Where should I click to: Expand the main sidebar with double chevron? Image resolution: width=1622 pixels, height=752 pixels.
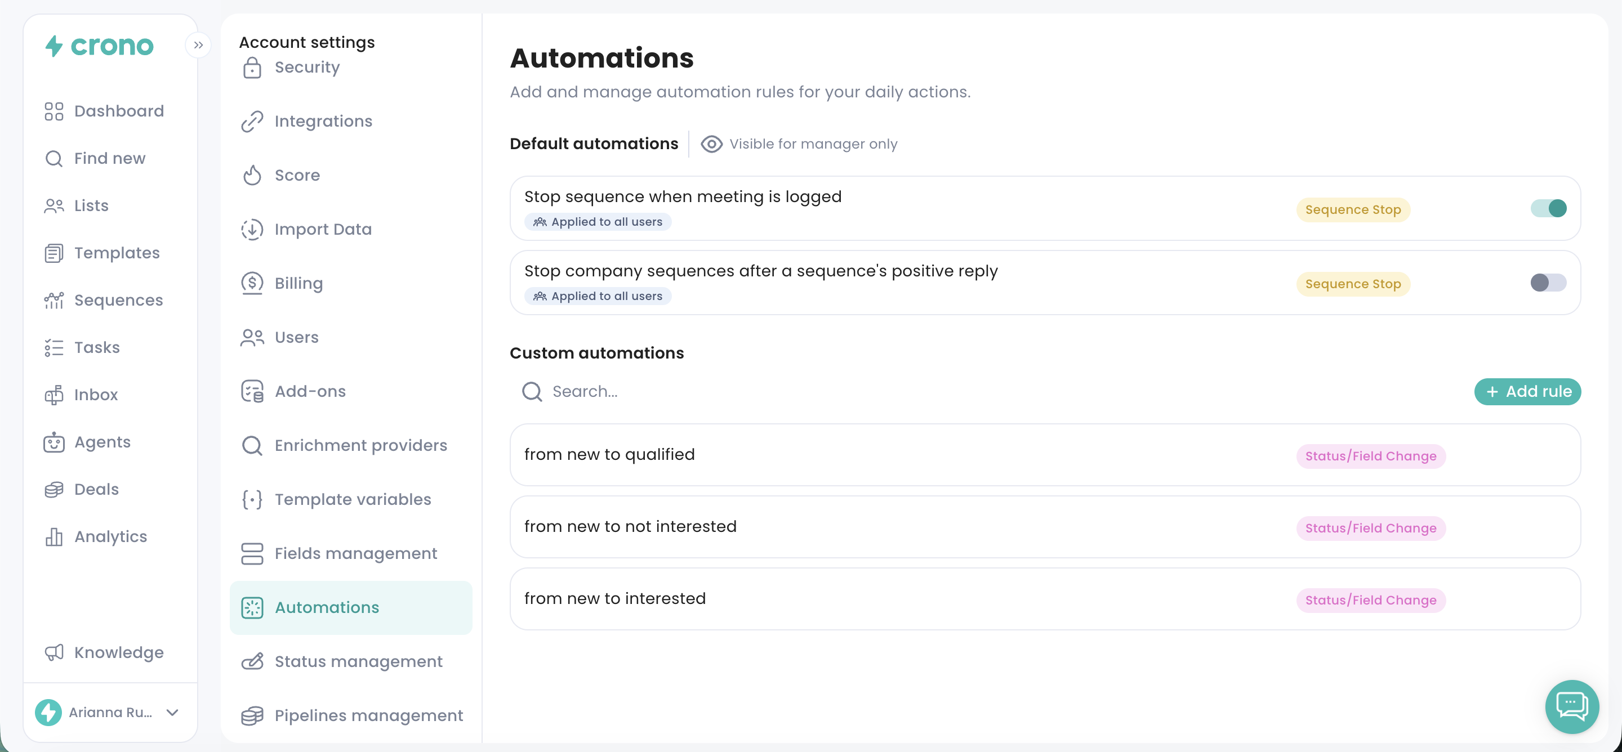tap(198, 45)
